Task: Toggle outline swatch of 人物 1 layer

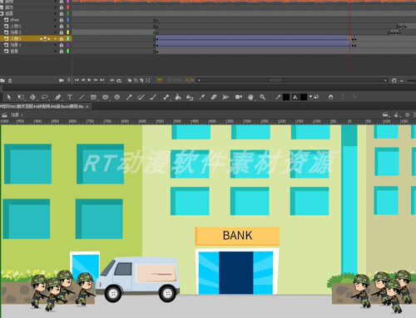Action: pyautogui.click(x=68, y=39)
